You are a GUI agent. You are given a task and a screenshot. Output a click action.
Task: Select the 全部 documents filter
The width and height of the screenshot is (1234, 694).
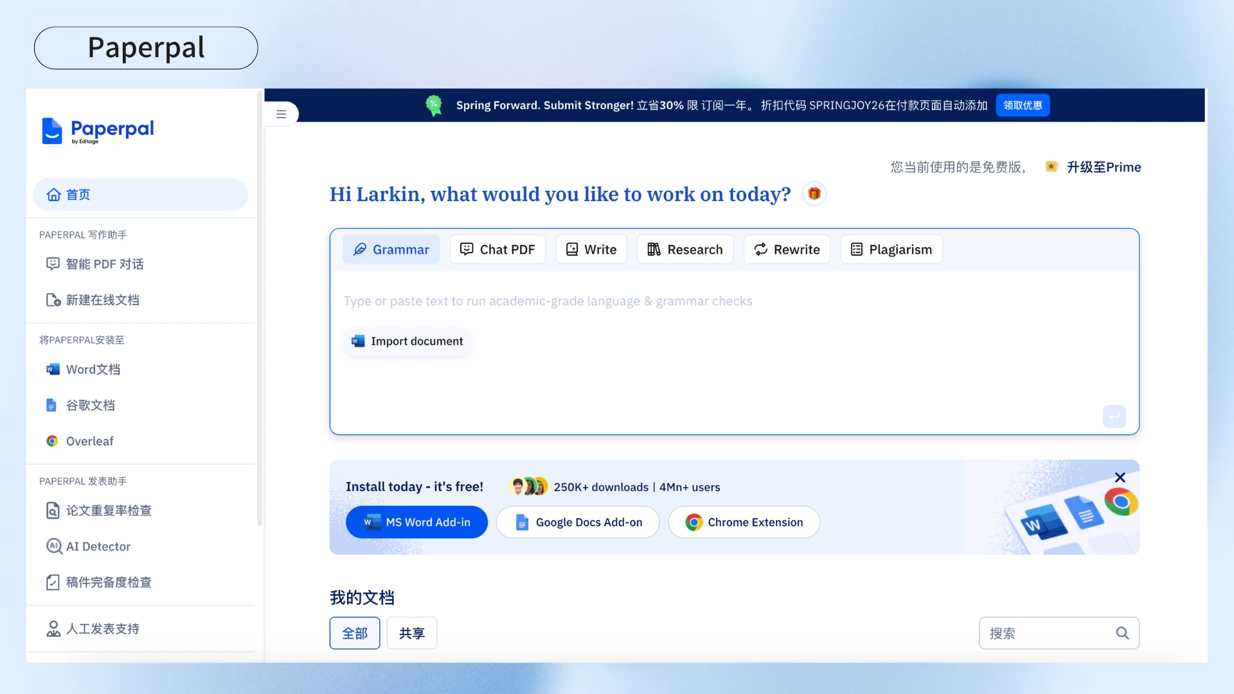tap(355, 633)
